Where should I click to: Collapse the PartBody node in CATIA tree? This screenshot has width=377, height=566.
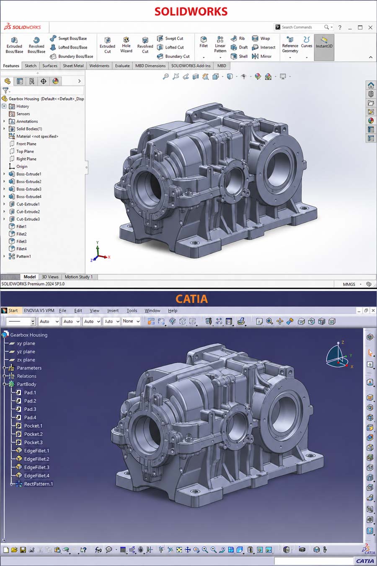[4, 384]
